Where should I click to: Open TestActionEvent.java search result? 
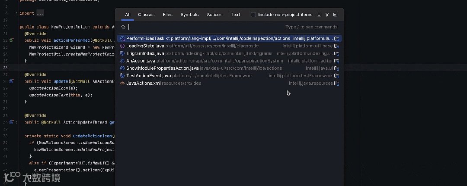[x=229, y=76]
